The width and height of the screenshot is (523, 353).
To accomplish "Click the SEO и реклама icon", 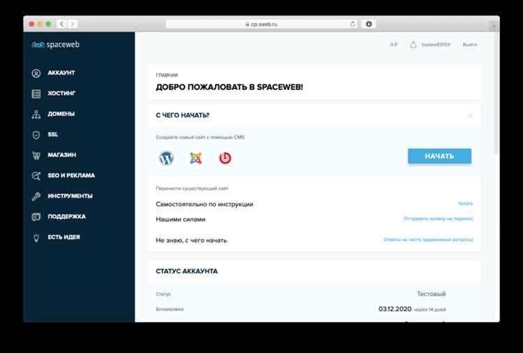I will click(x=36, y=176).
